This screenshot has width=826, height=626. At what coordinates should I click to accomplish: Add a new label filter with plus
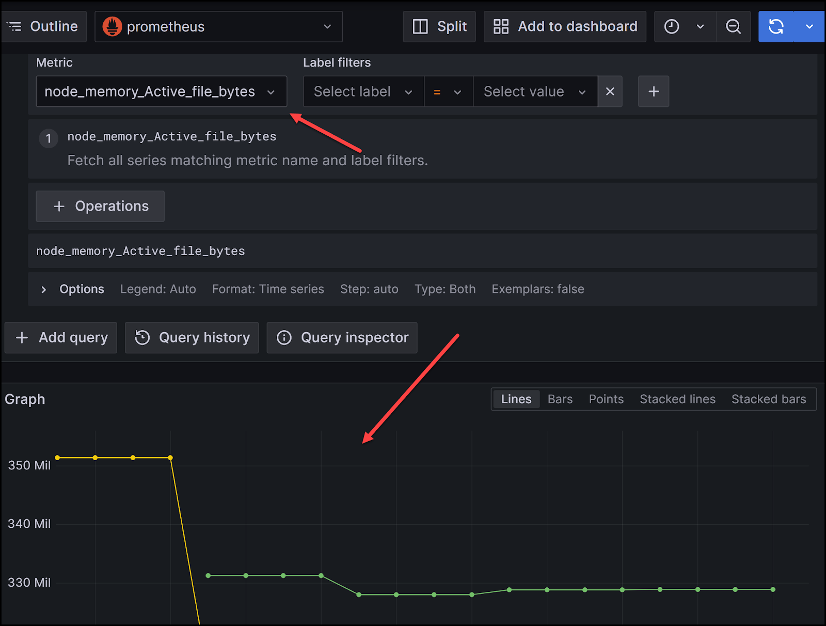[654, 91]
